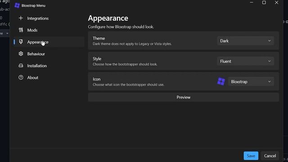Open the Integrations page
The width and height of the screenshot is (288, 162).
pyautogui.click(x=49, y=18)
